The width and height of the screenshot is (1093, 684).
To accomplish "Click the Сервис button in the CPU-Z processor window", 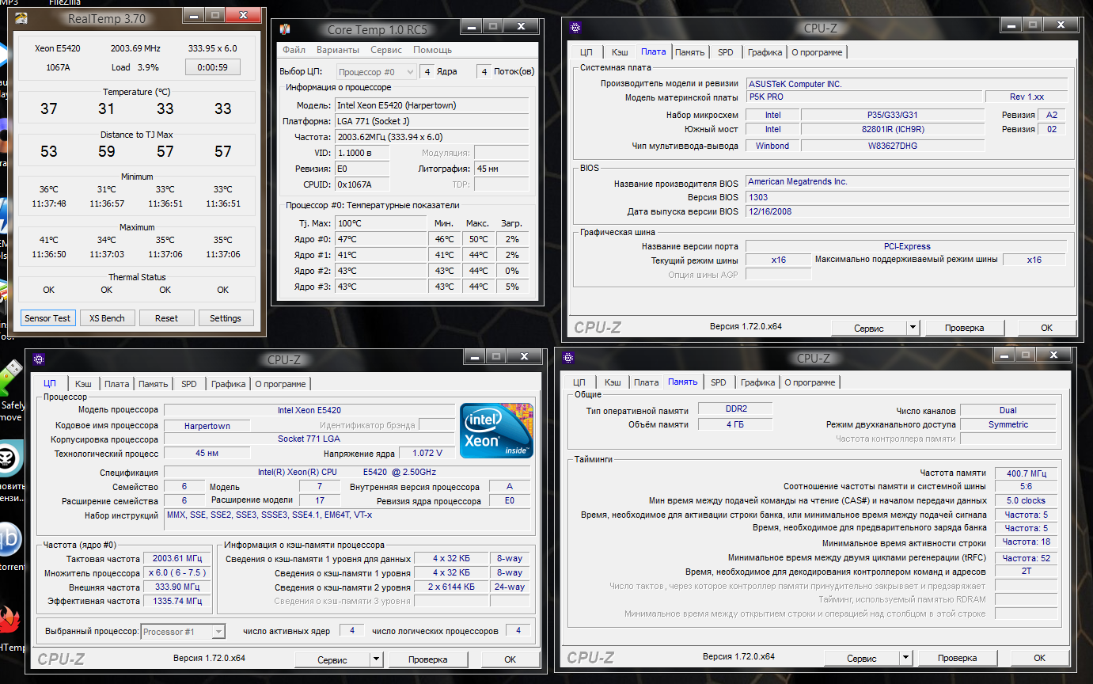I will click(x=332, y=659).
